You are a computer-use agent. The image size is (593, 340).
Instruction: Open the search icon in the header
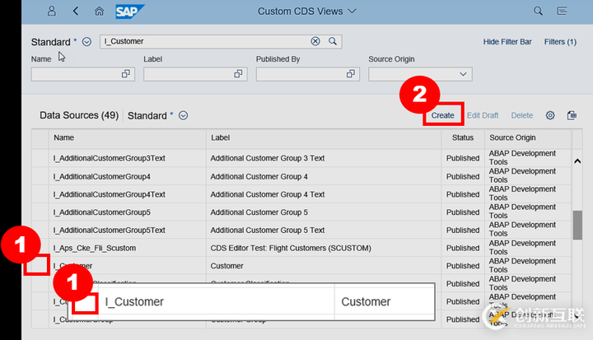coord(539,12)
